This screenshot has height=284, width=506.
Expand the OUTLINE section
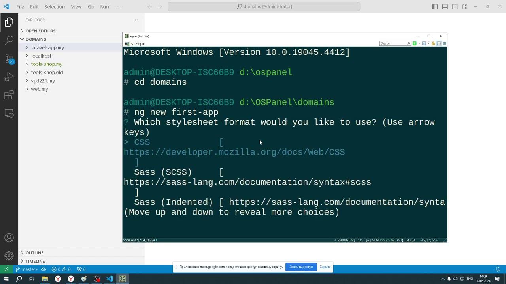[81, 253]
